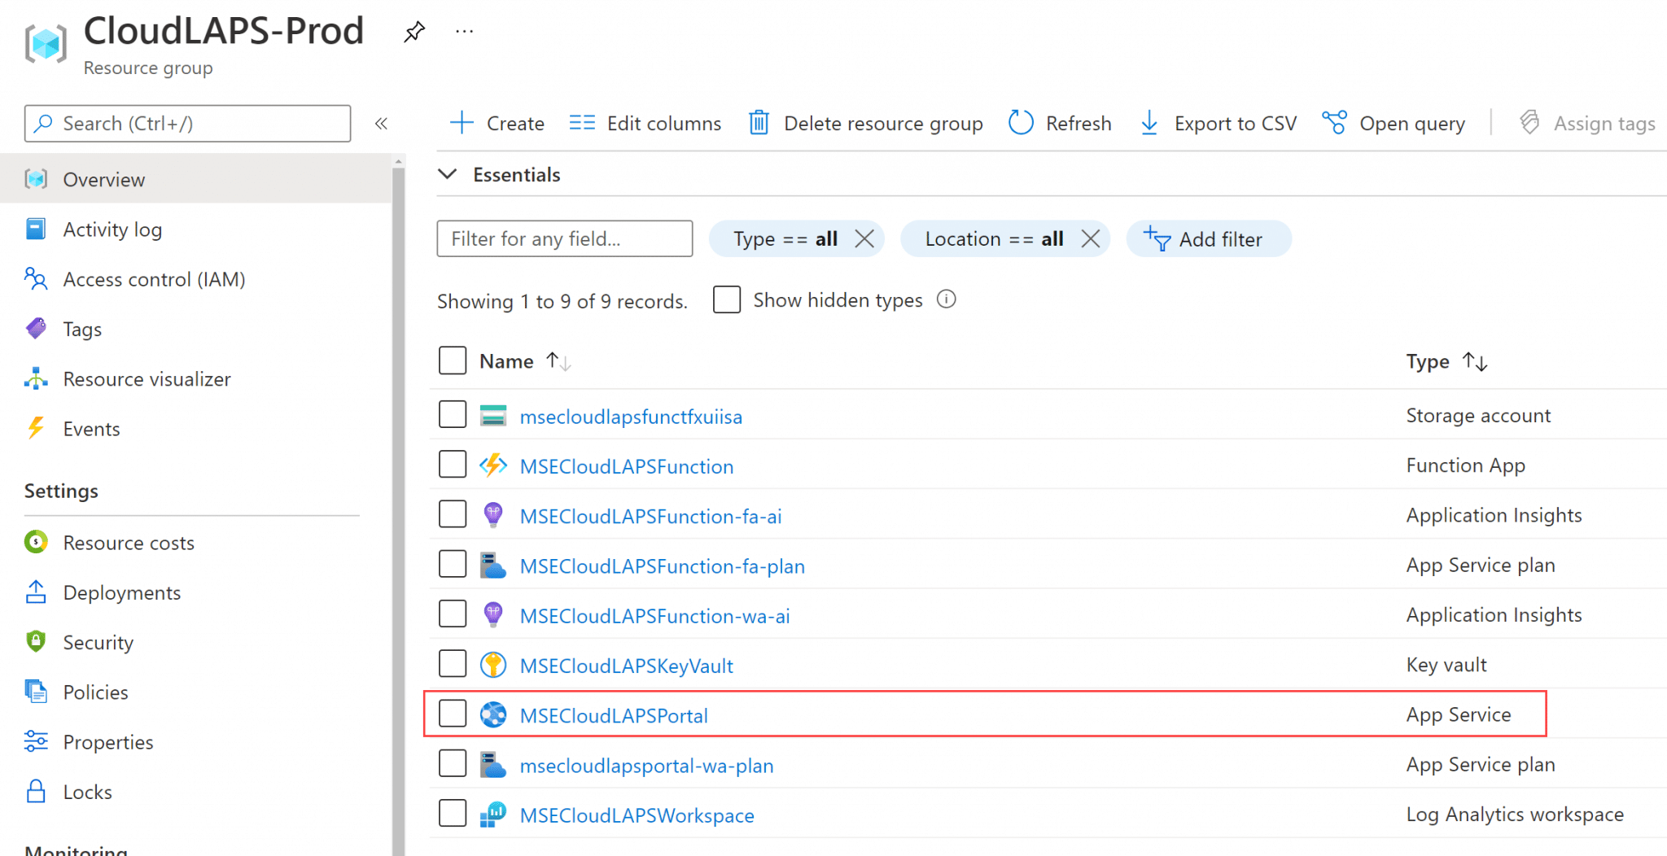Click inside the Filter for any field box
This screenshot has width=1667, height=856.
pyautogui.click(x=564, y=238)
